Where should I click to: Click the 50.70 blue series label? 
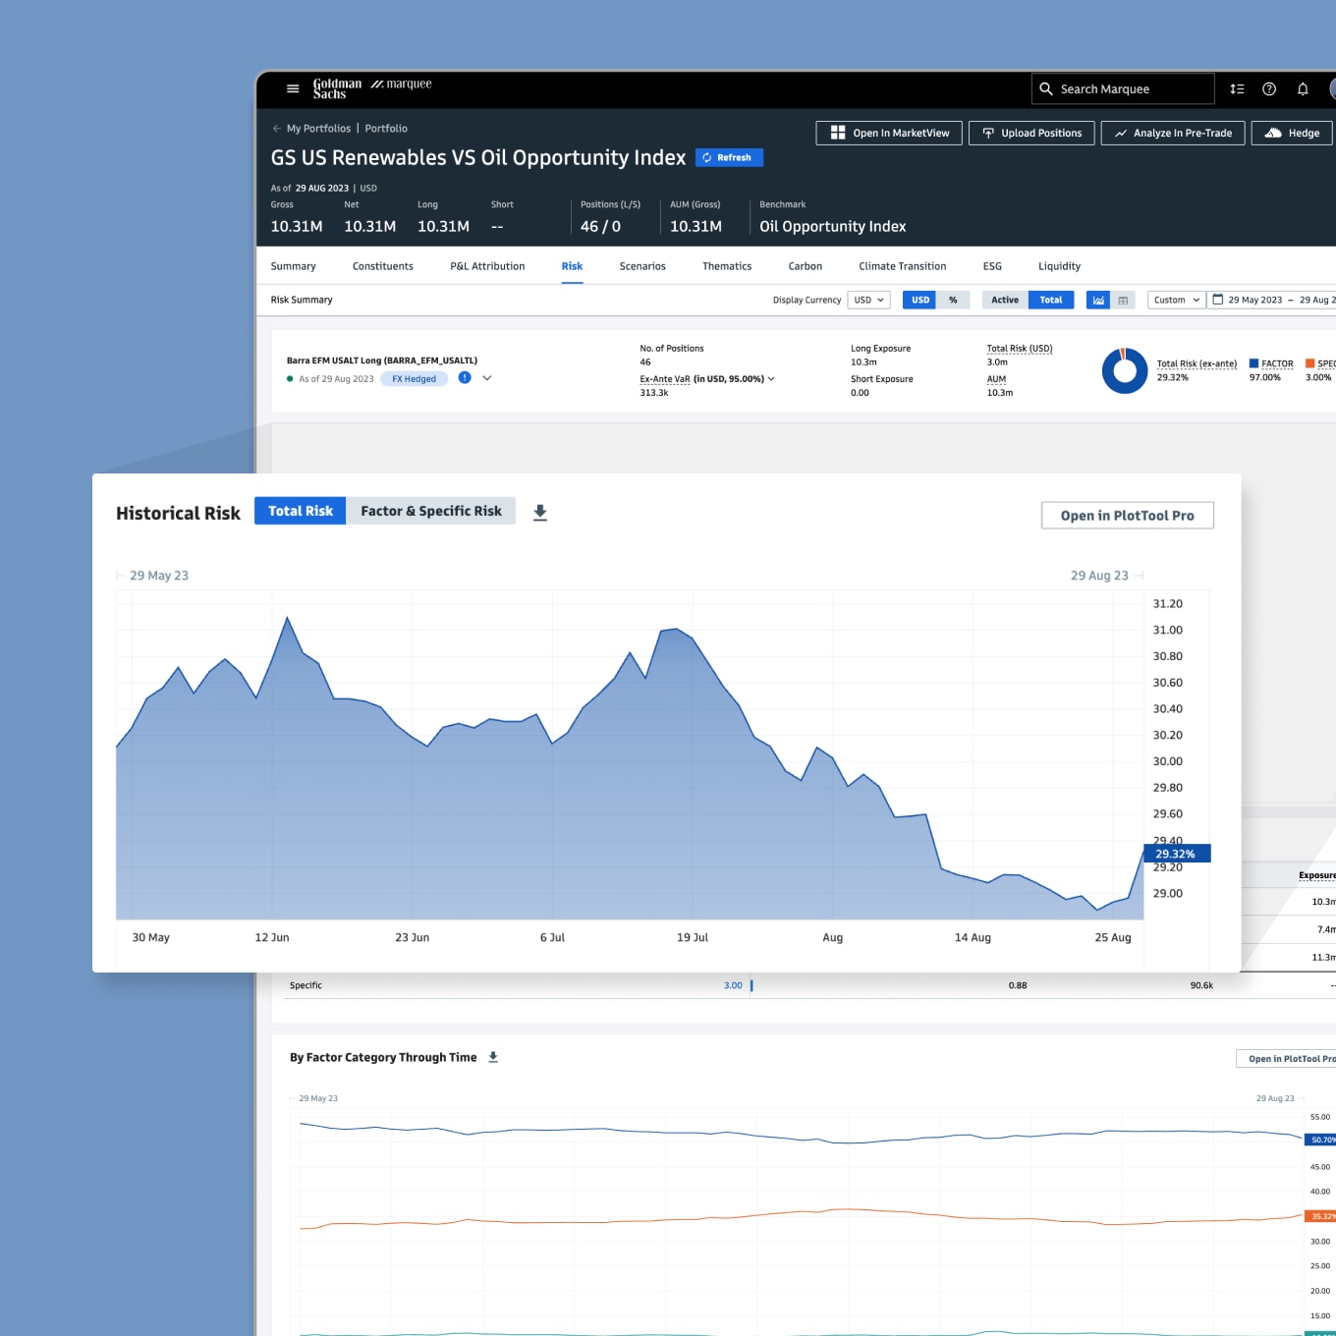pyautogui.click(x=1320, y=1140)
